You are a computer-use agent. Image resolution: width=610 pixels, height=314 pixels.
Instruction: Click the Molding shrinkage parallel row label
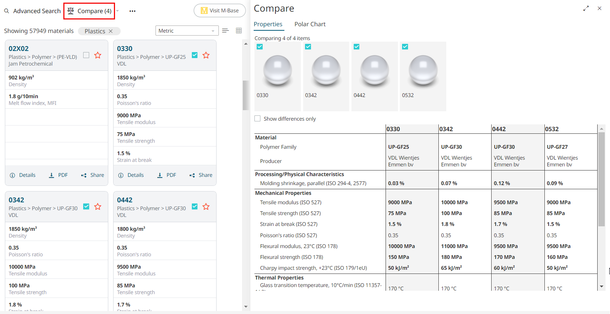click(313, 183)
